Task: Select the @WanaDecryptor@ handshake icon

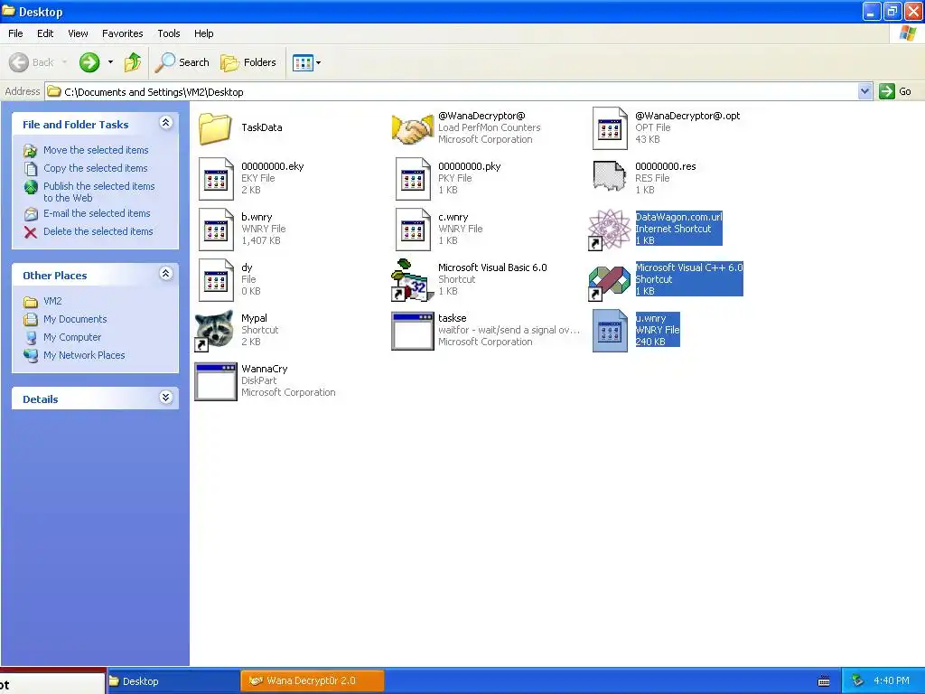Action: click(x=412, y=129)
